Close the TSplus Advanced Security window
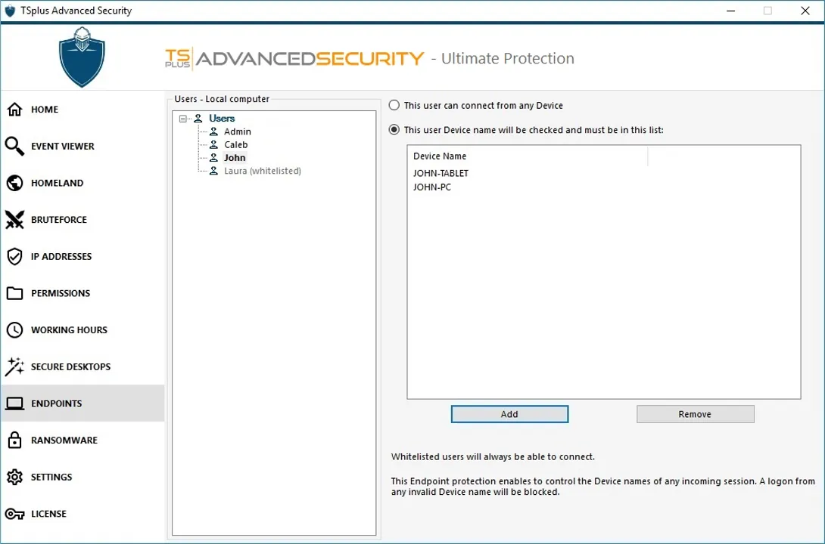825x544 pixels. (x=805, y=11)
